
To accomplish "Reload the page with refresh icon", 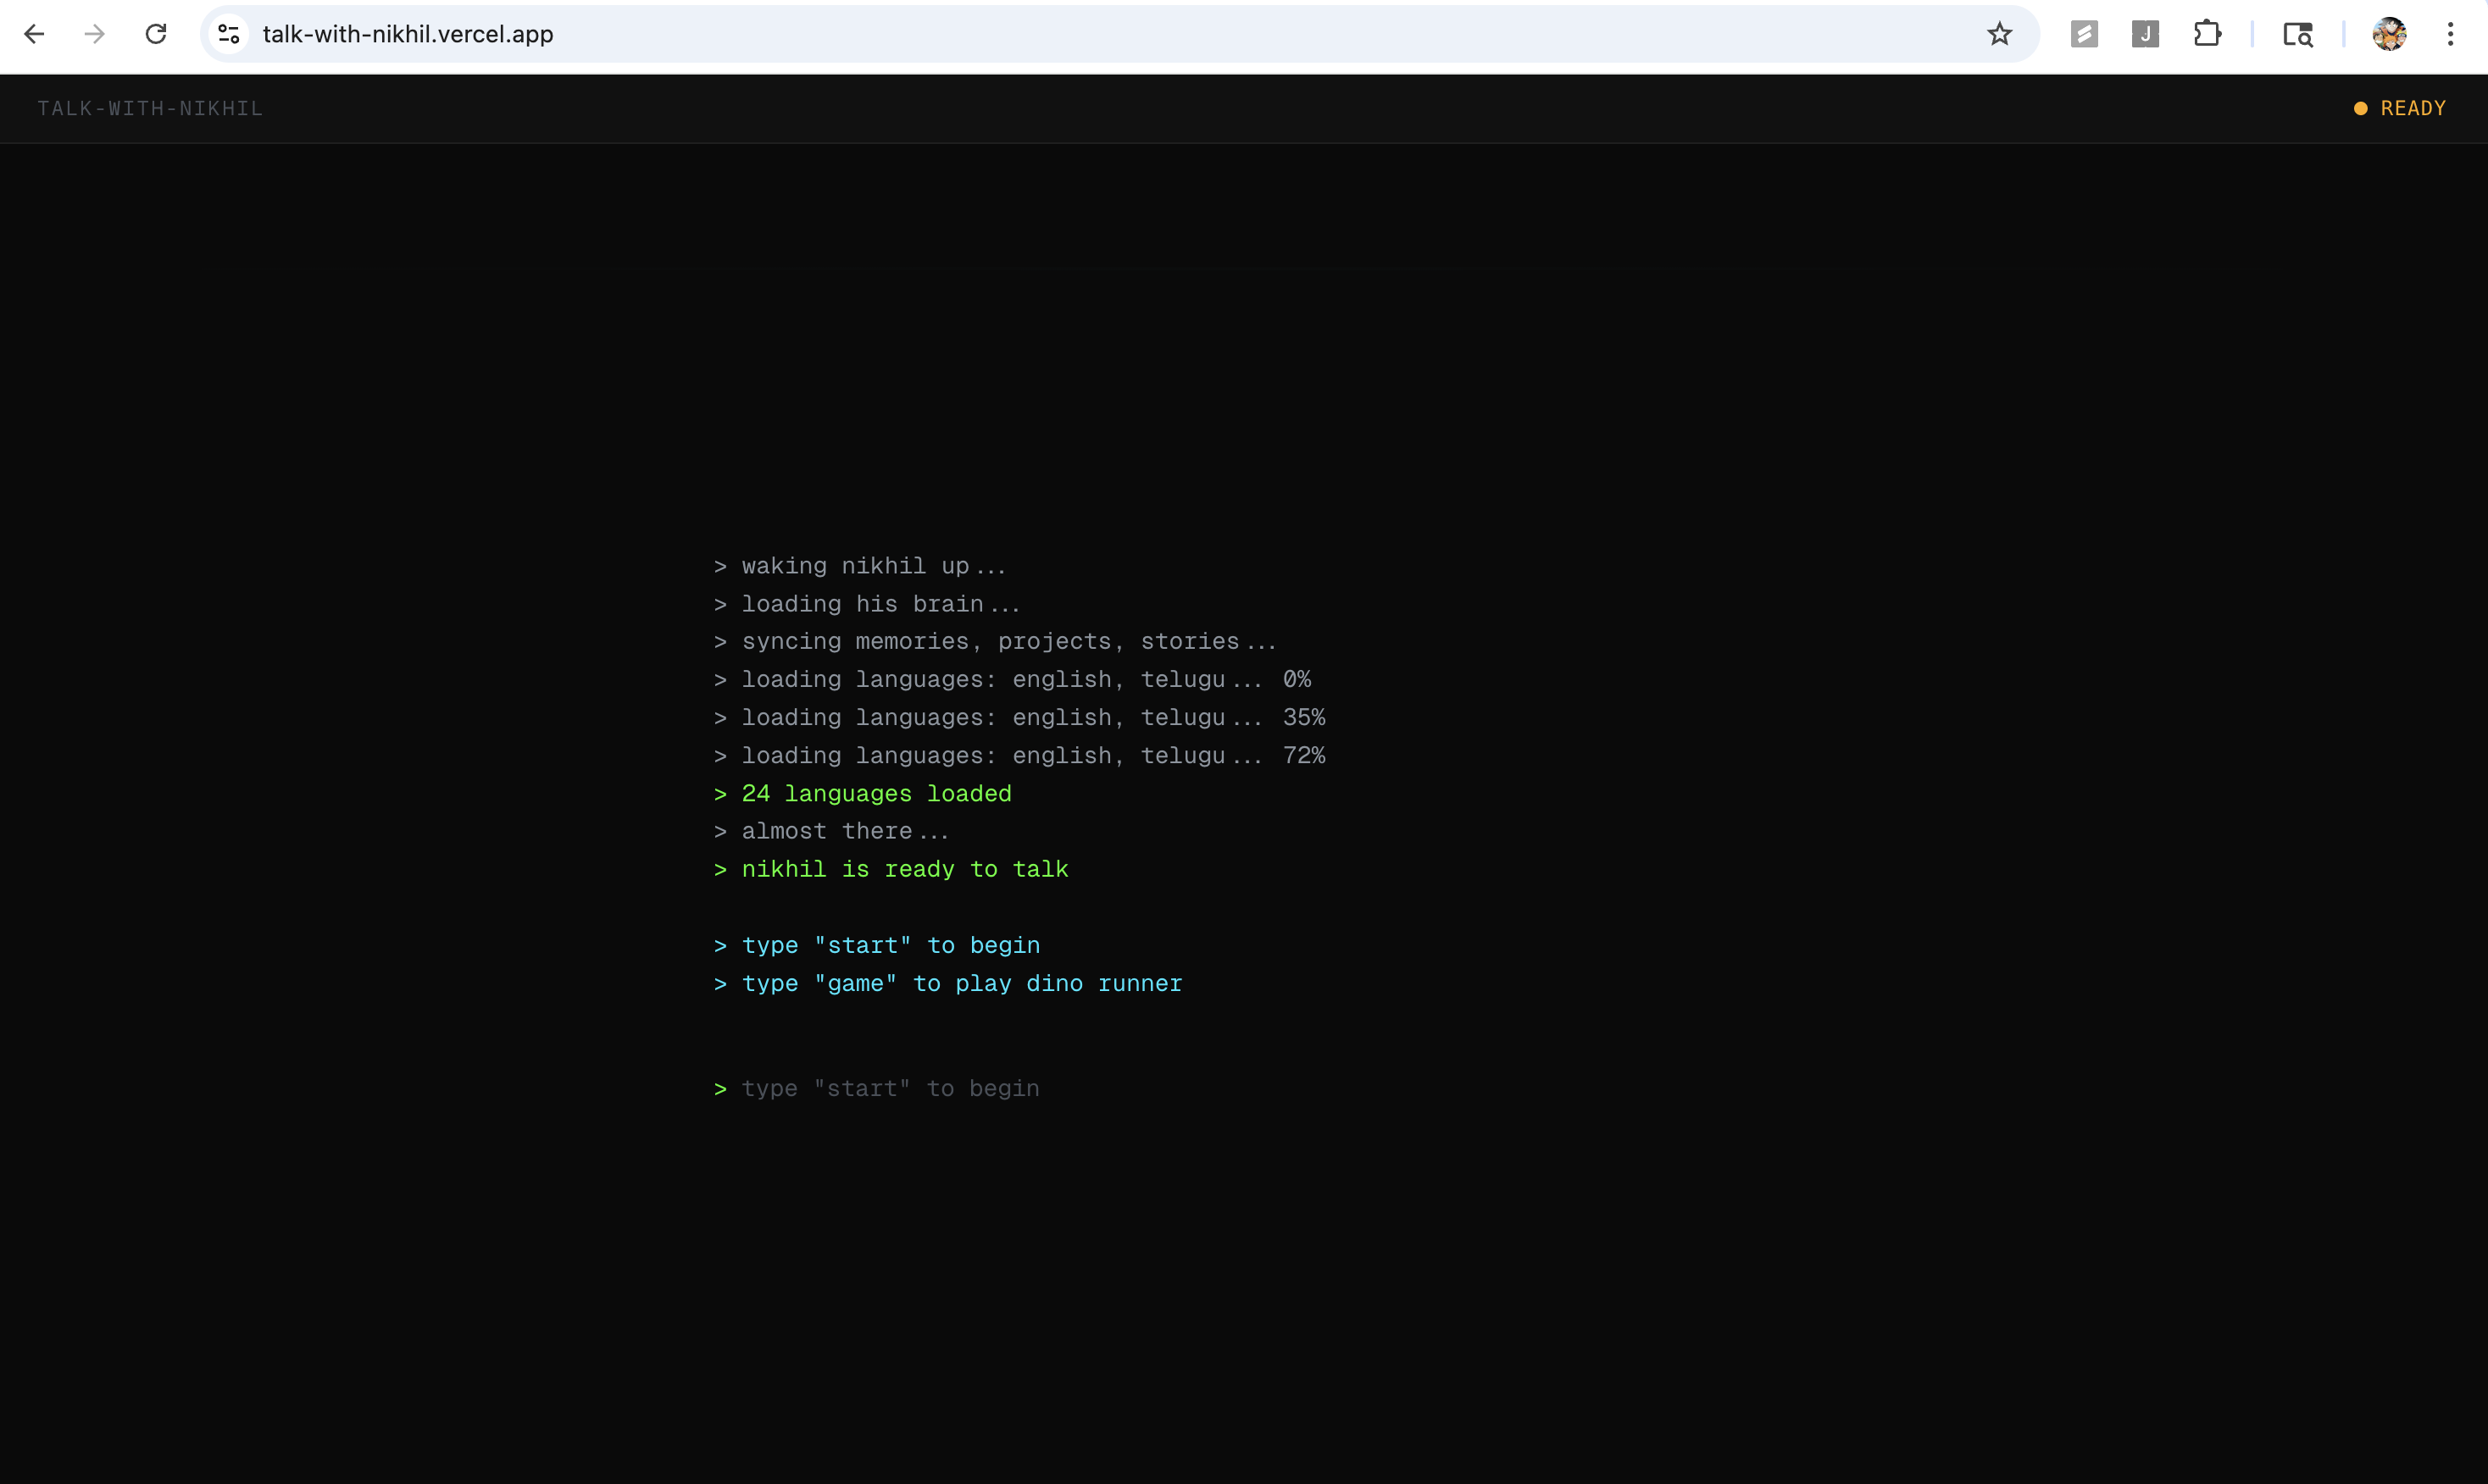I will (156, 34).
